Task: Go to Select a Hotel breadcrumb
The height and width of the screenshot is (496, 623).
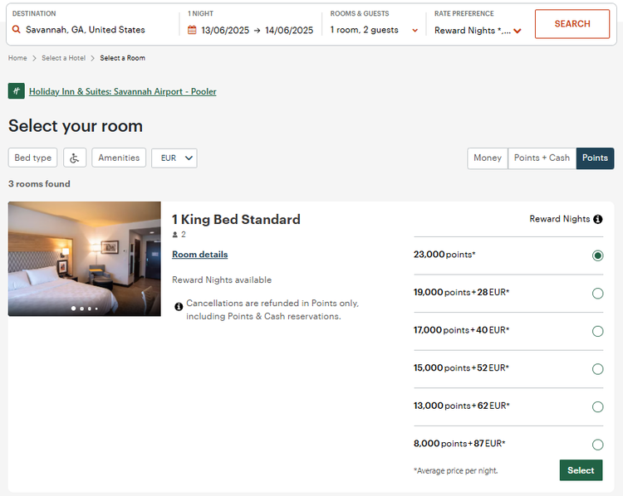Action: (64, 58)
